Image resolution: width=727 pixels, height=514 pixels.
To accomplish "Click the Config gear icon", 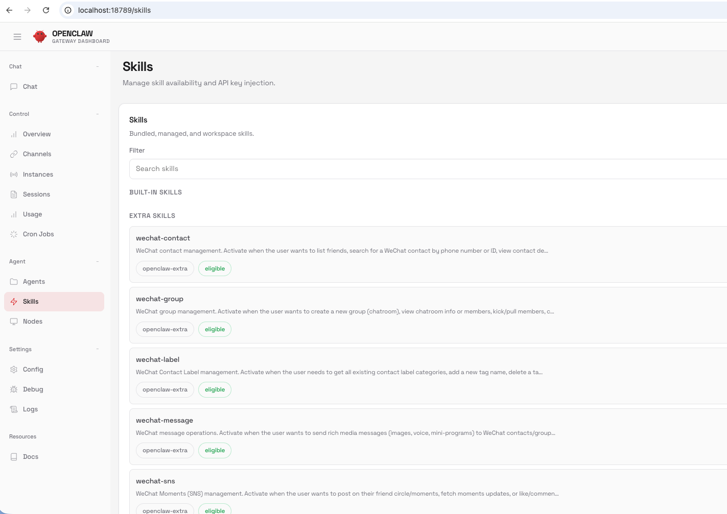I will coord(14,369).
